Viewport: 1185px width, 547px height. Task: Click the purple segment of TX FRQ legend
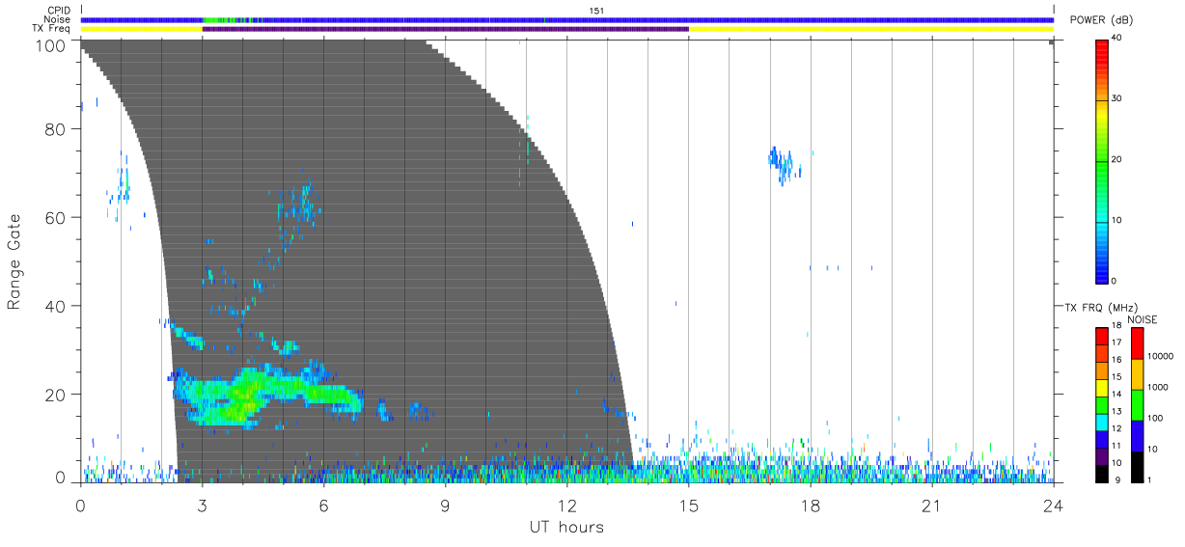(1102, 456)
